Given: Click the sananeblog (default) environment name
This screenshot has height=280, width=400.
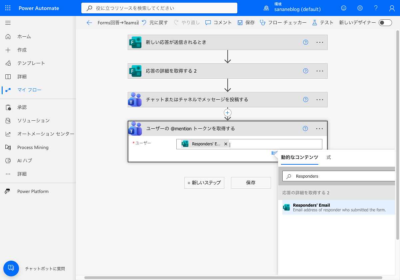Looking at the screenshot, I should click(x=297, y=10).
